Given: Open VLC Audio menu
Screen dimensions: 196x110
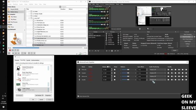Looking at the screenshot, I should point(21,4).
